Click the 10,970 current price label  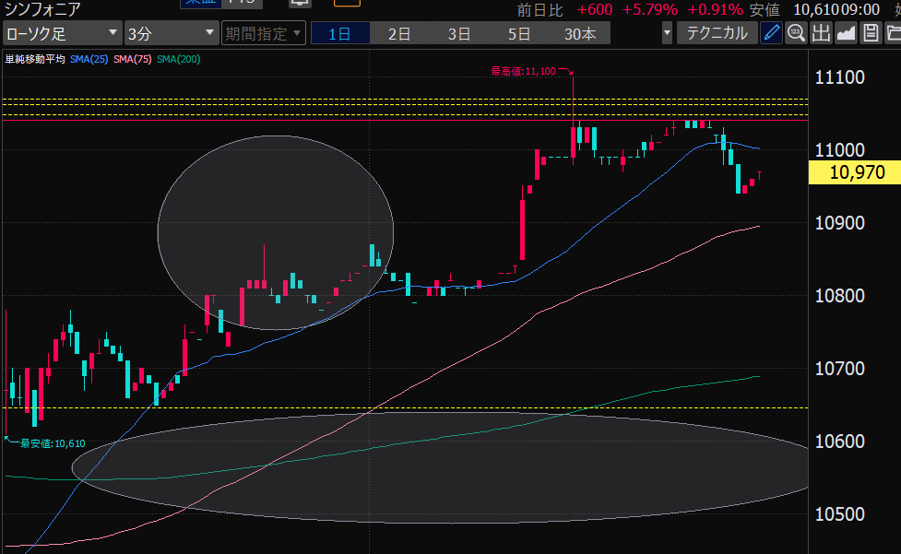pyautogui.click(x=854, y=172)
